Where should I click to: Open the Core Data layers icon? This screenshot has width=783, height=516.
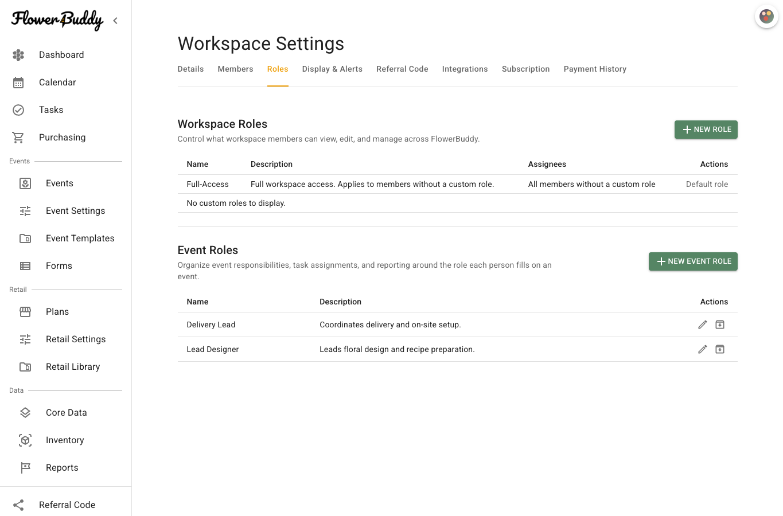25,413
